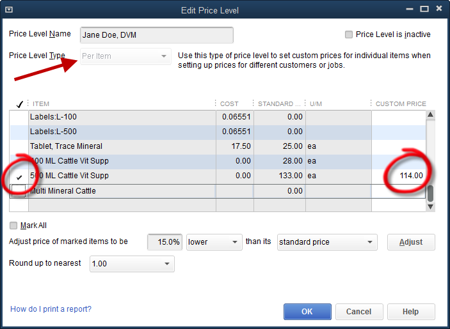
Task: Select the Tablet, Trace Mineral item name
Action: 67,146
